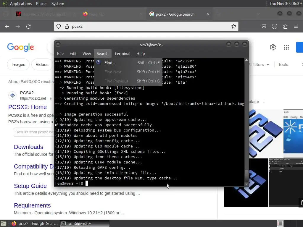Open the PCSX2: Home result
This screenshot has width=303, height=227.
click(28, 107)
